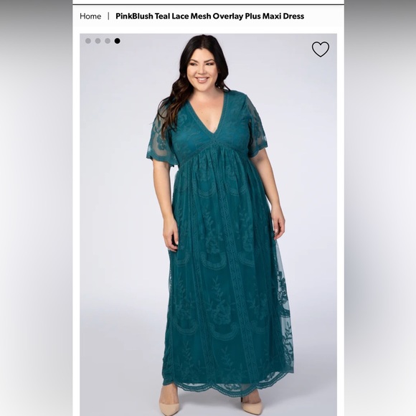Viewport: 416px width, 416px height.
Task: Click the blurred gray left side margin
Action: (x=36, y=208)
